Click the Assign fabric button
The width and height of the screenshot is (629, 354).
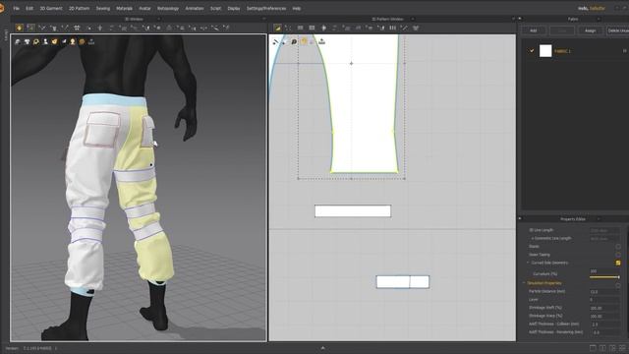590,30
